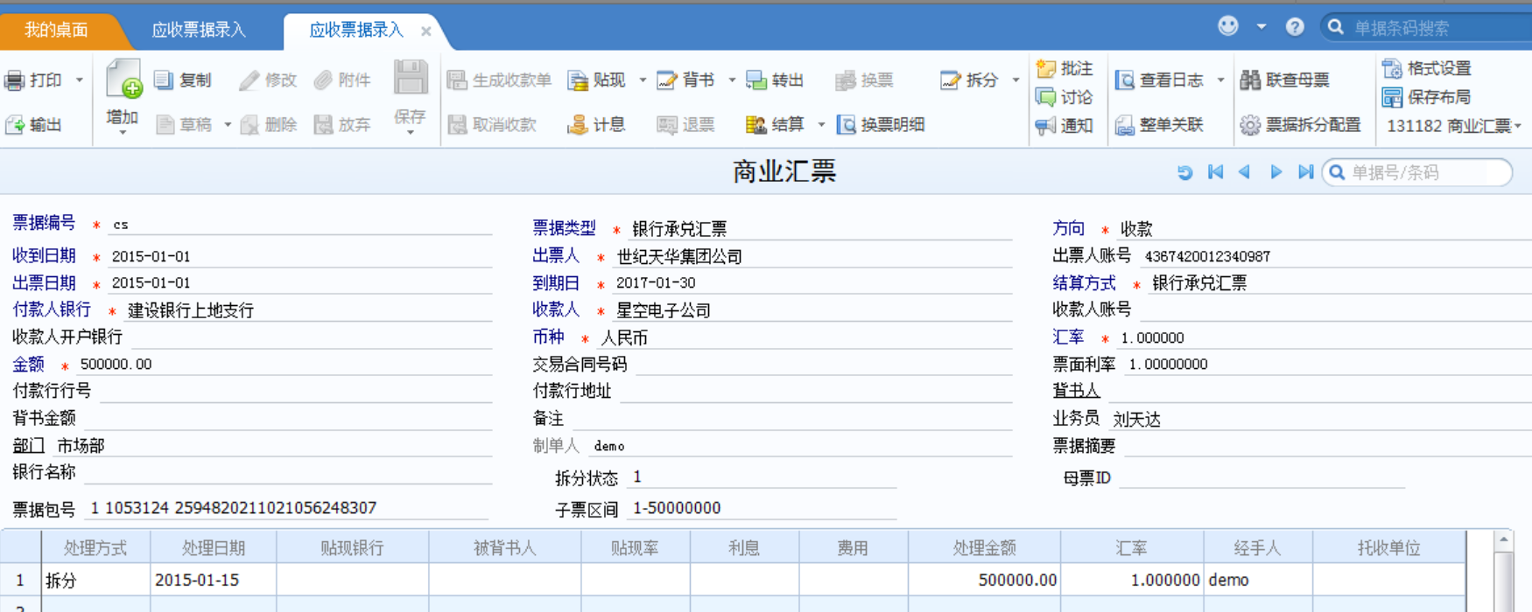
Task: Click the Endorse (背书) icon
Action: pos(667,80)
